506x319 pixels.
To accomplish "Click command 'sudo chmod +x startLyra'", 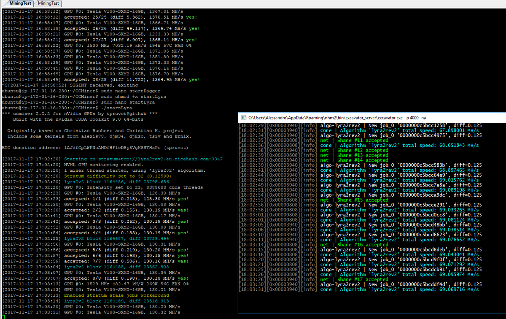I will [133, 96].
